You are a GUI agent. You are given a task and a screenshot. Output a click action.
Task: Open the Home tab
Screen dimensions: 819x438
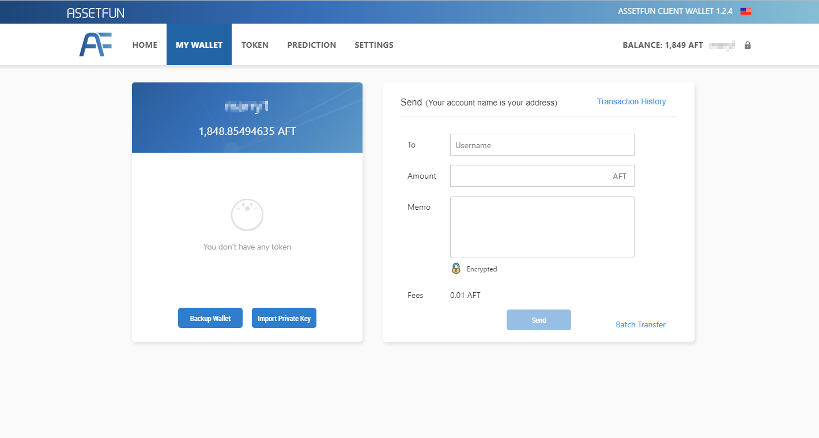tap(145, 44)
